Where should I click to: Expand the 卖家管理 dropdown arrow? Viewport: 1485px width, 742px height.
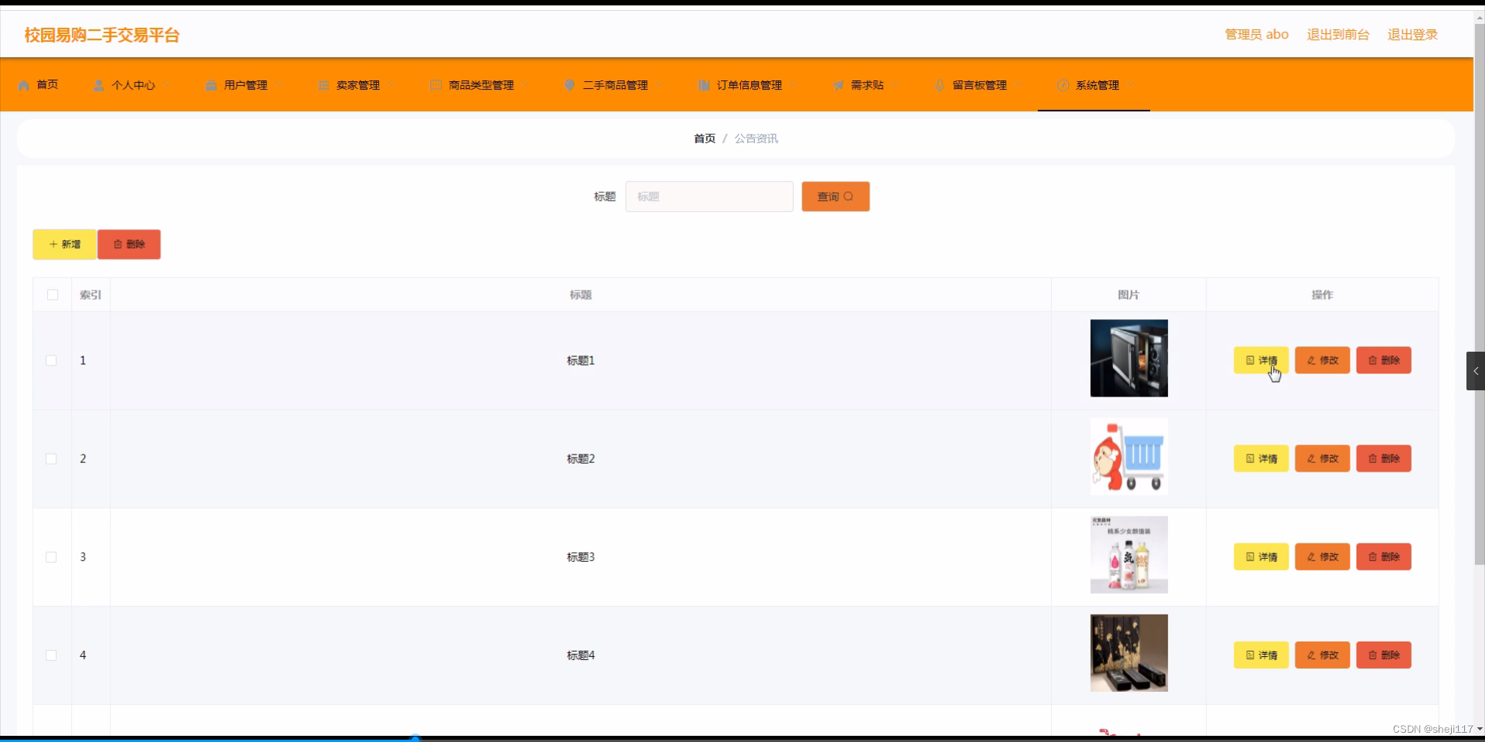[x=391, y=85]
